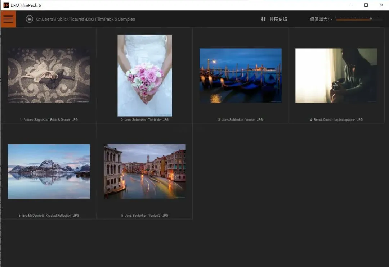The height and width of the screenshot is (267, 389).
Task: Select the bride bouquet thumbnail
Action: coord(145,75)
